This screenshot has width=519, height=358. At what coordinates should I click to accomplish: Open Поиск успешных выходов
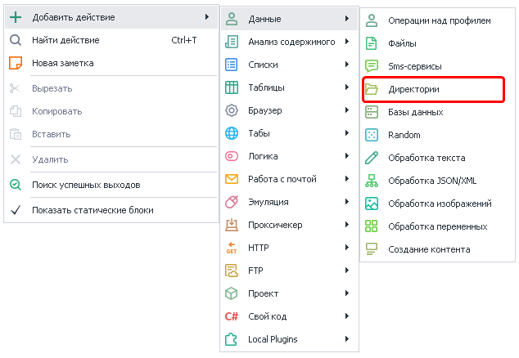coord(86,185)
